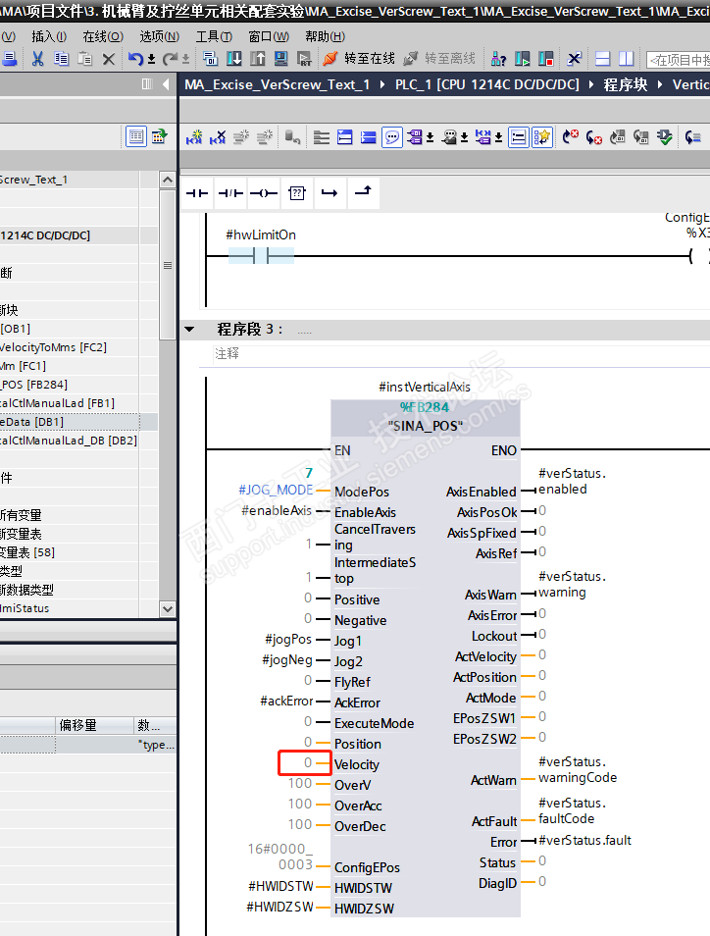Click the Delete X icon
Image resolution: width=710 pixels, height=936 pixels.
(109, 59)
